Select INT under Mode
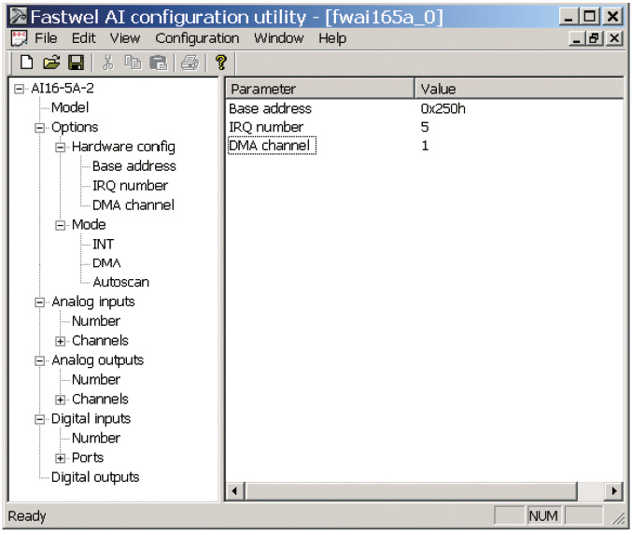This screenshot has height=535, width=632. point(104,245)
